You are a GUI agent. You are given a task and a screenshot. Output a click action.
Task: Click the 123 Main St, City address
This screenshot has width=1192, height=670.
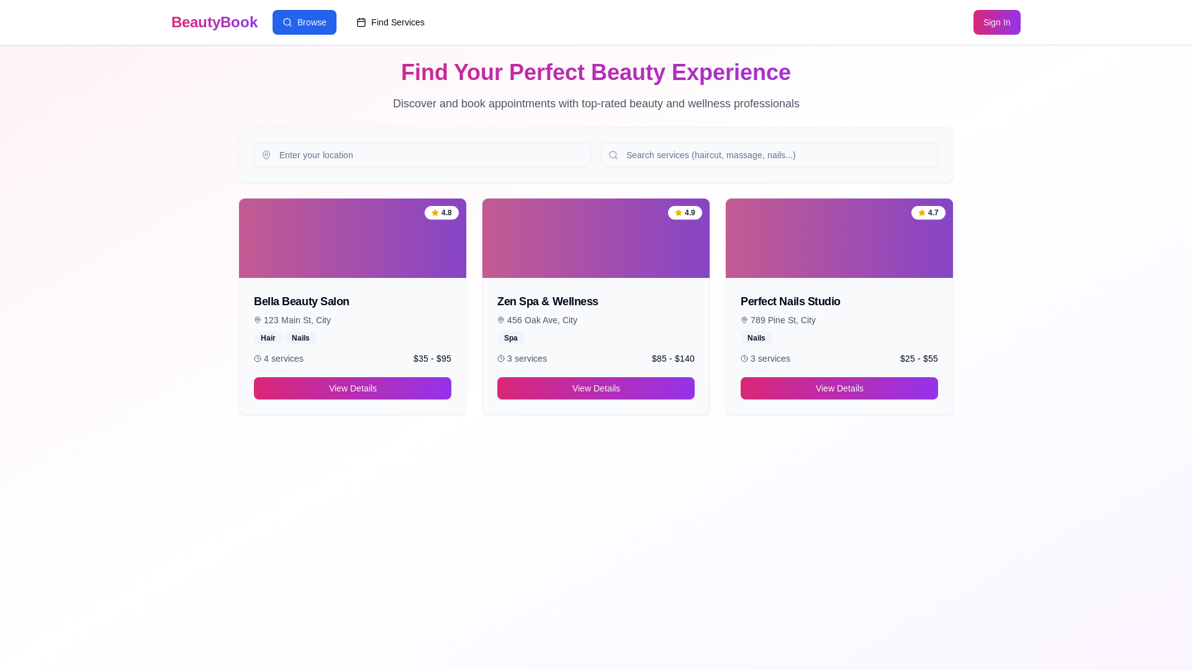click(297, 320)
